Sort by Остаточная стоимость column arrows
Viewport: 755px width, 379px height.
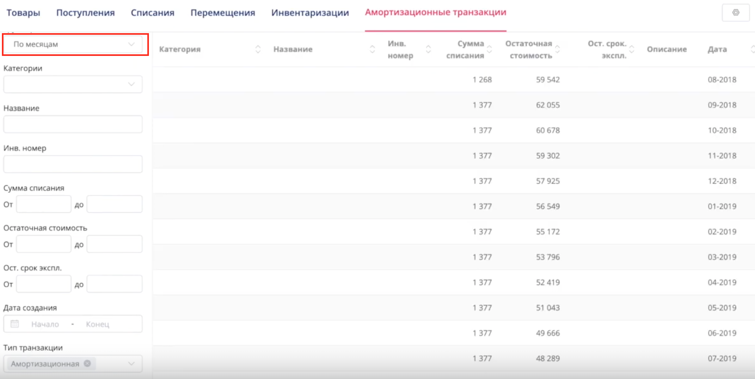point(557,49)
